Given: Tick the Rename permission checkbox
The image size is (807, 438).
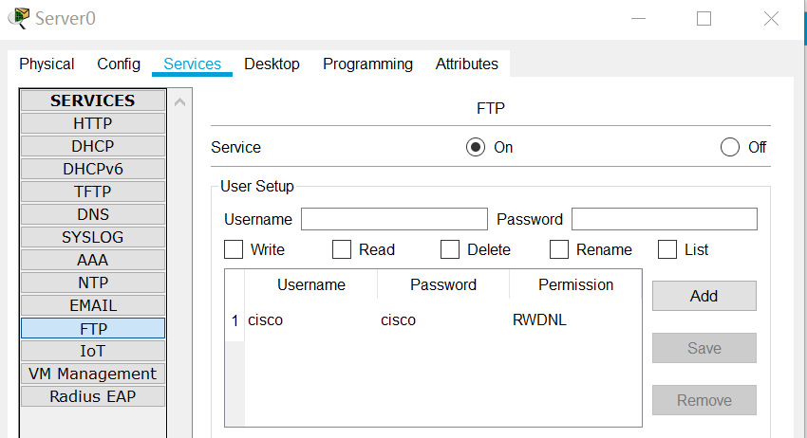Looking at the screenshot, I should point(559,250).
